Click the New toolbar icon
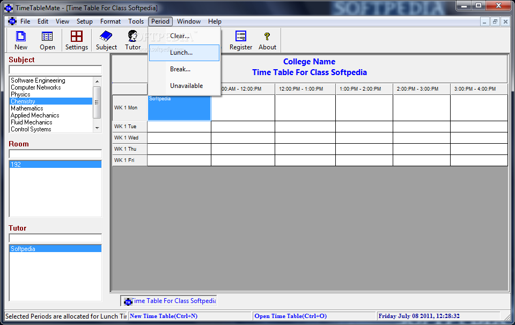The height and width of the screenshot is (325, 515). click(x=21, y=36)
